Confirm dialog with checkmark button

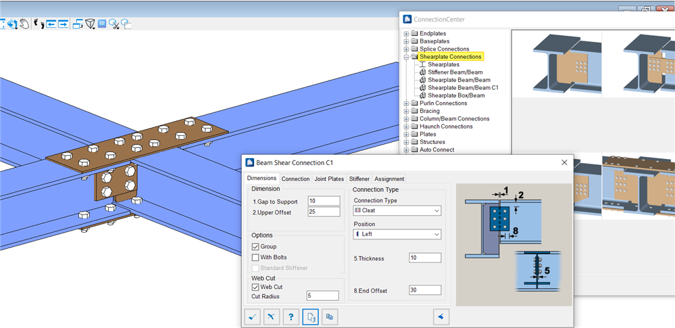coord(253,317)
